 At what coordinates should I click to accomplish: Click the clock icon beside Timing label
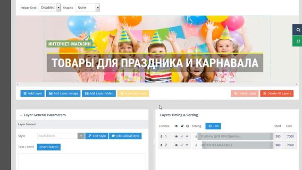(187, 126)
